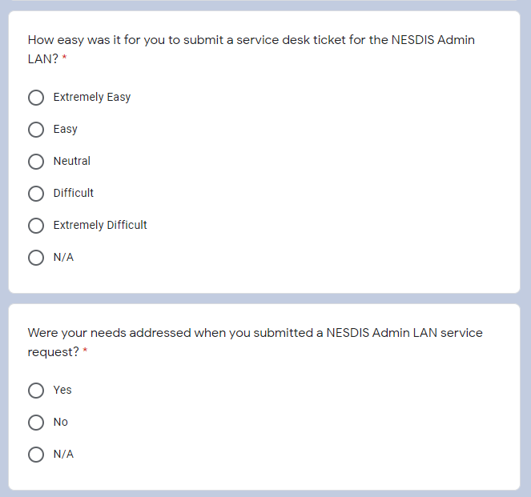Click the "Yes" option label text
531x497 pixels.
tap(62, 391)
